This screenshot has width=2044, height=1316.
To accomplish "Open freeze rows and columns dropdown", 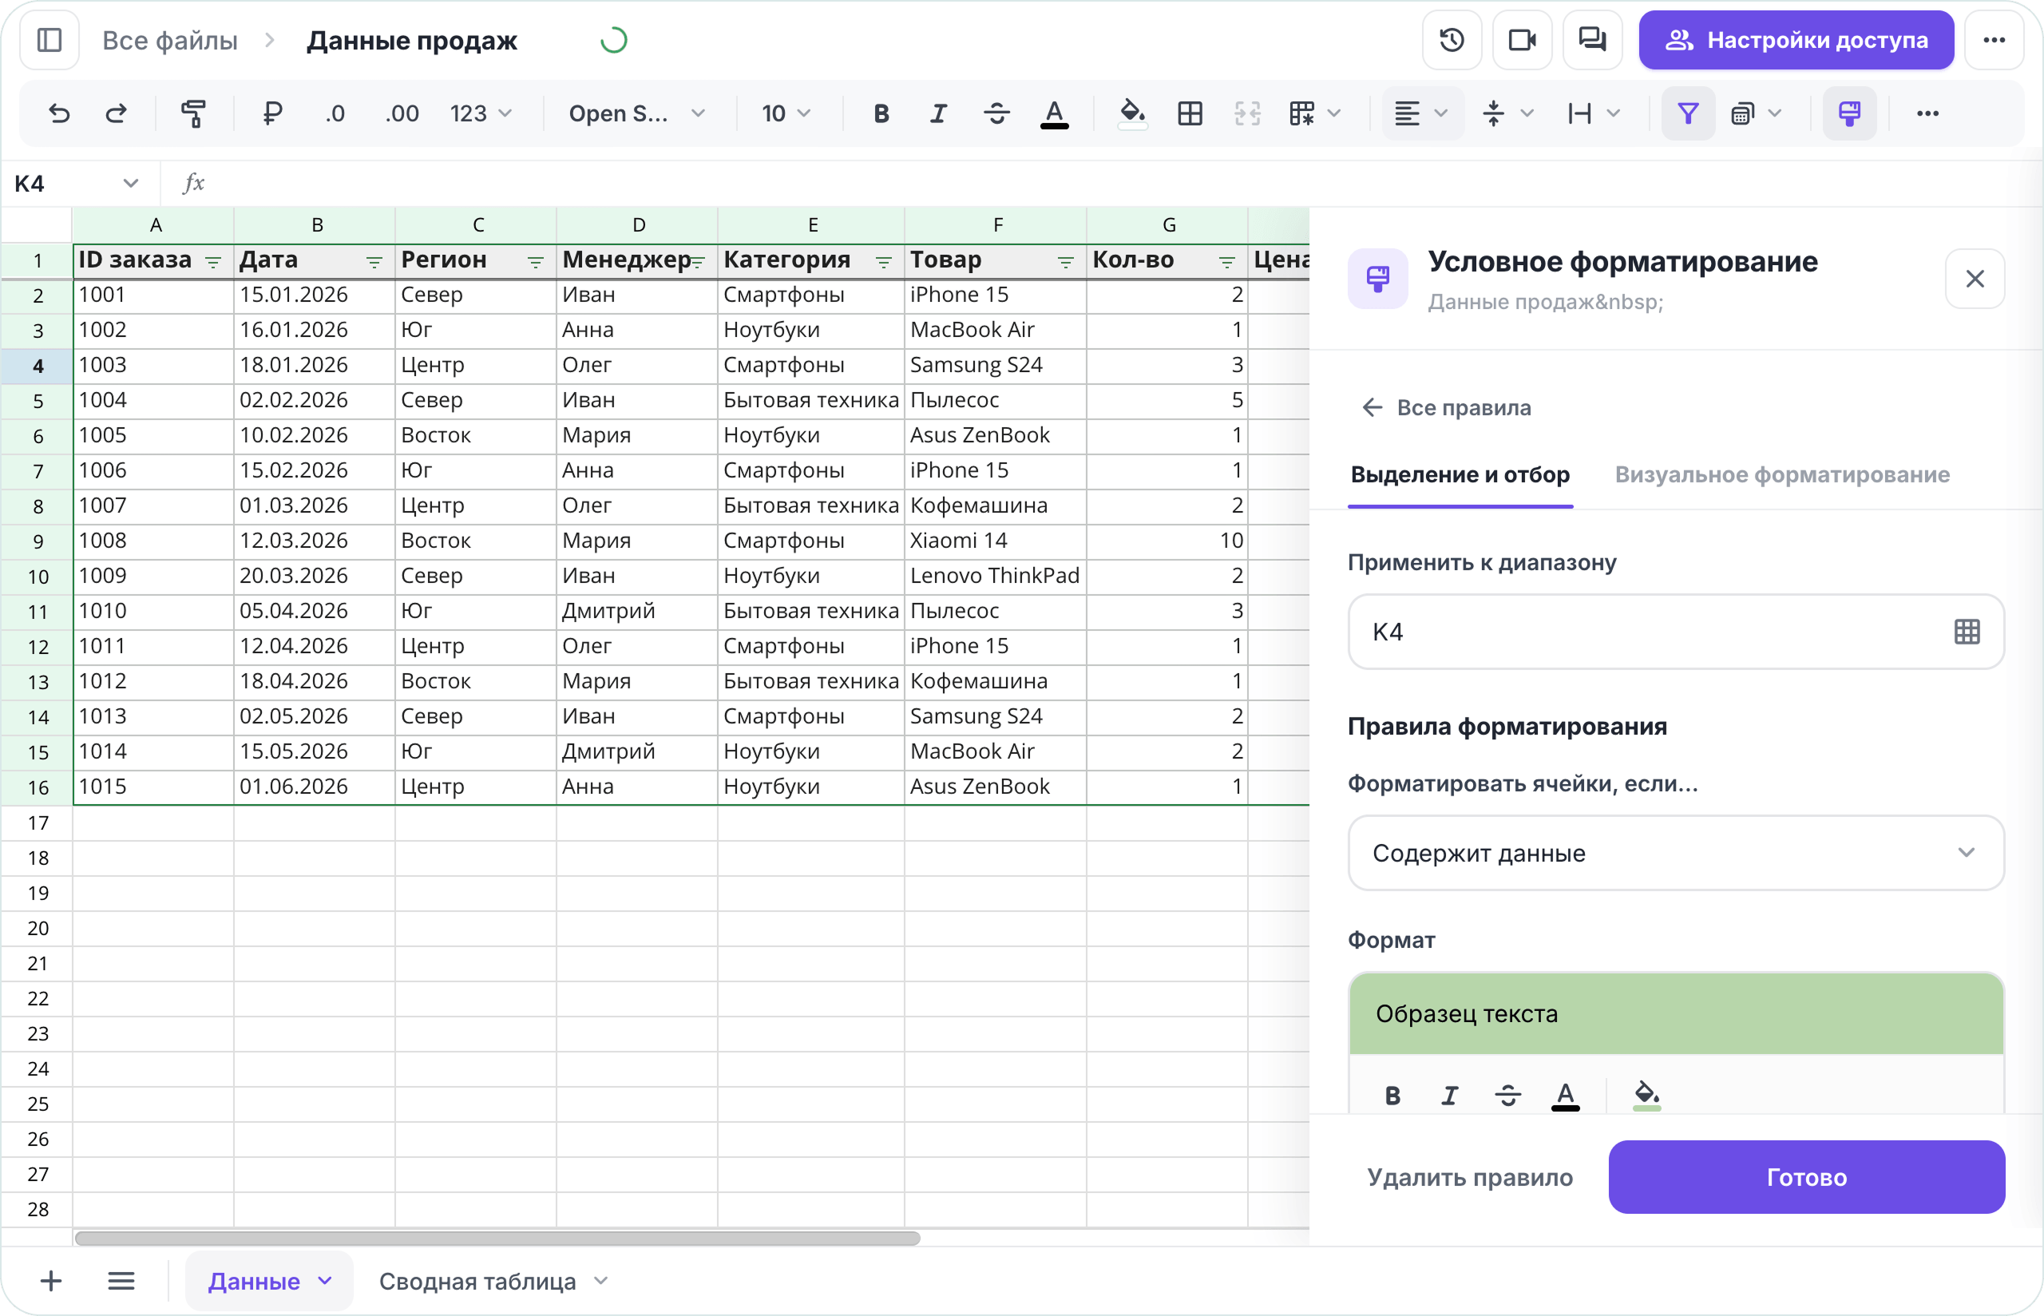I will 1314,113.
